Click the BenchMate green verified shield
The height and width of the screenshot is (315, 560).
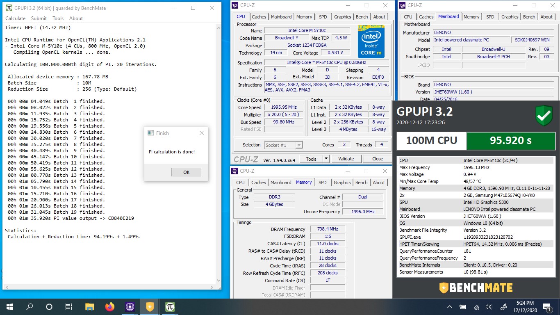pos(544,116)
